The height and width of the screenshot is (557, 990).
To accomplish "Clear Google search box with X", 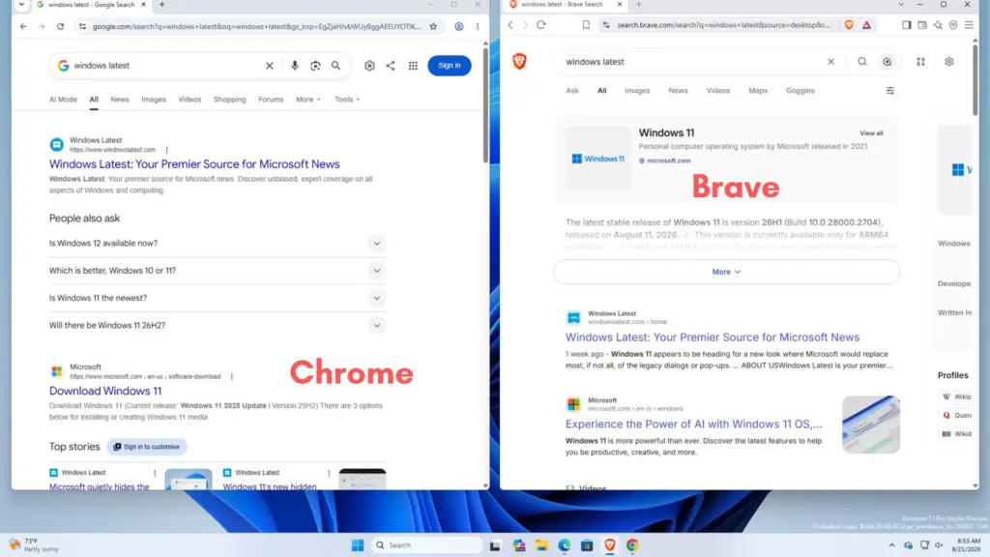I will point(270,66).
